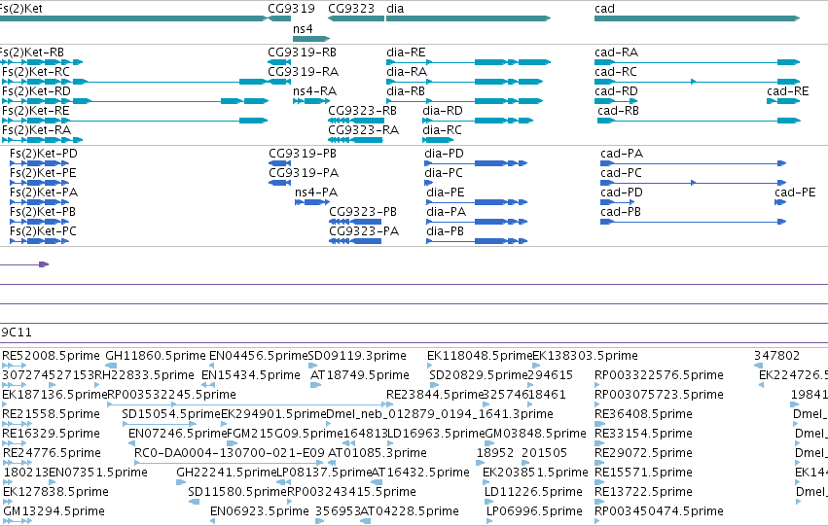Select the CG9323 gene label
This screenshot has width=828, height=526.
(351, 9)
